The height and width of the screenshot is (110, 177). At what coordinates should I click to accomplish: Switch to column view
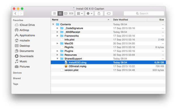66,14
